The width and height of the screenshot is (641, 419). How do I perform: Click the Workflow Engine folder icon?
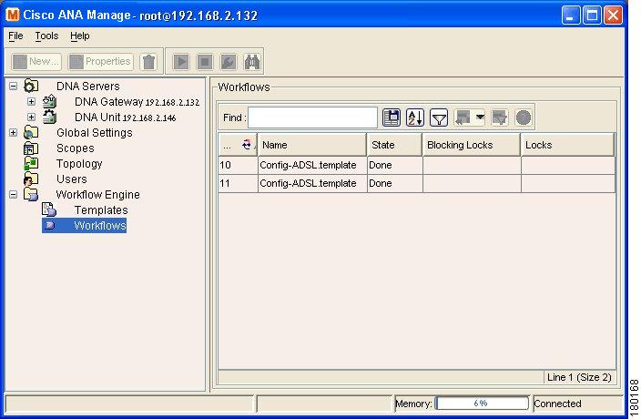31,195
